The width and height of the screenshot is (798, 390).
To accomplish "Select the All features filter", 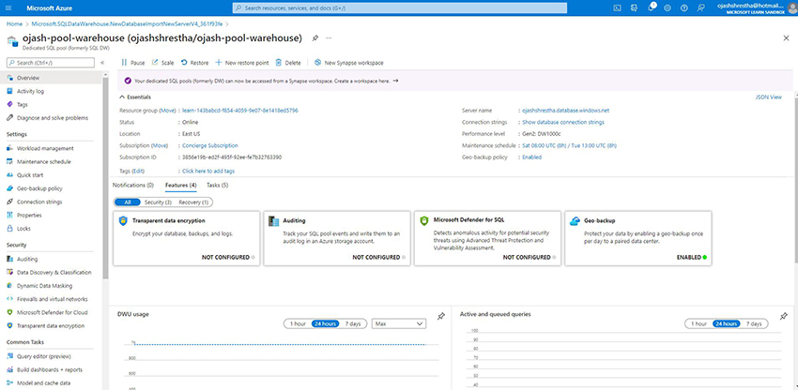I will [x=128, y=202].
